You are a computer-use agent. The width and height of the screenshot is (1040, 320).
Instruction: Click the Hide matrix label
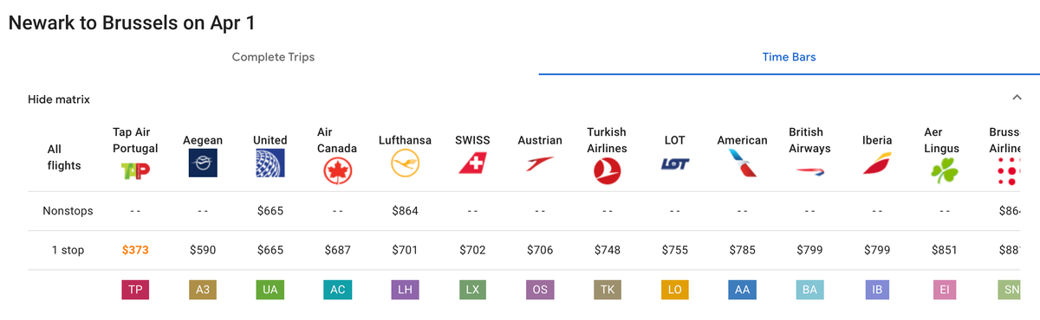tap(59, 99)
